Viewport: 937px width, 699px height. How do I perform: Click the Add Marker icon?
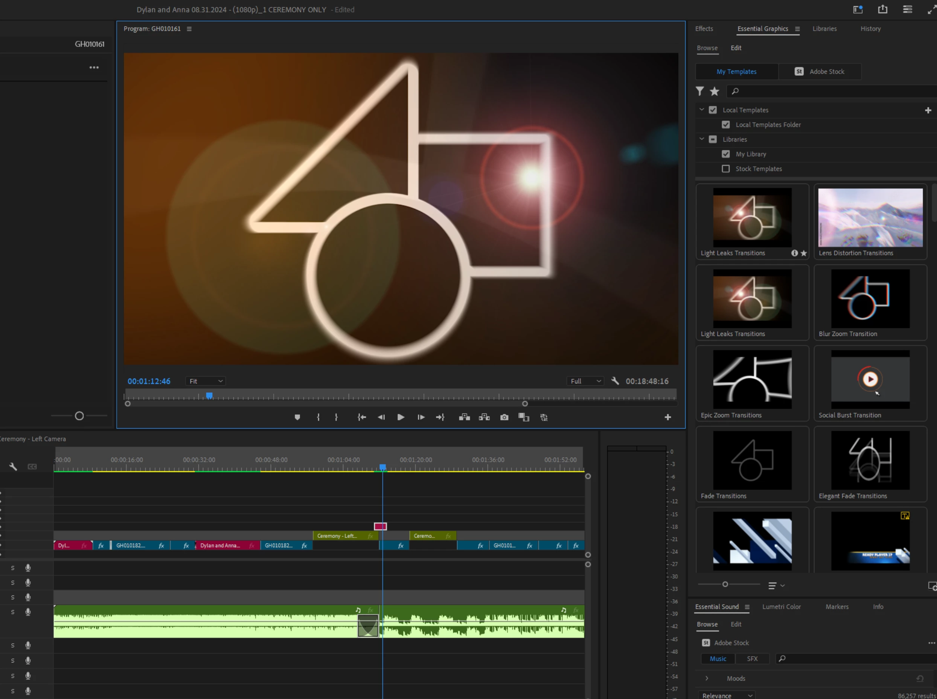pos(297,418)
